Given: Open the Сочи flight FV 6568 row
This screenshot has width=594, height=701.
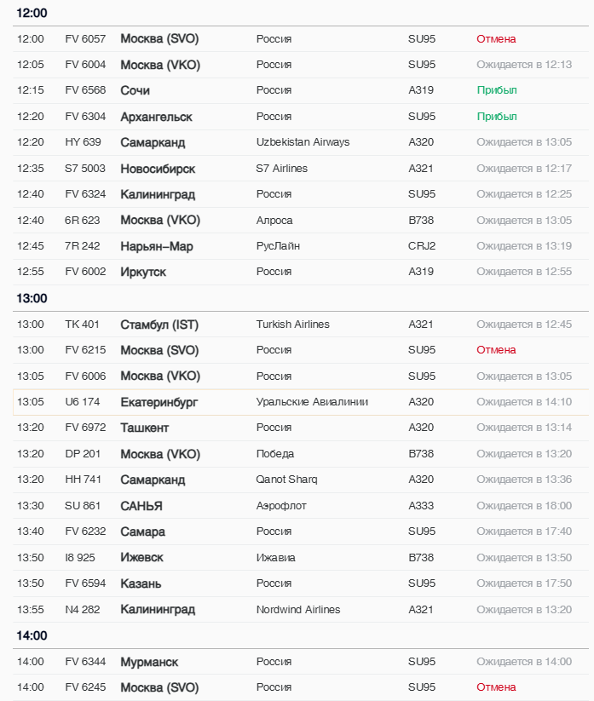Looking at the screenshot, I should (135, 91).
